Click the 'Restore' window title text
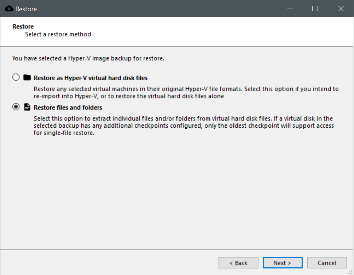Image resolution: width=354 pixels, height=275 pixels. (x=26, y=9)
